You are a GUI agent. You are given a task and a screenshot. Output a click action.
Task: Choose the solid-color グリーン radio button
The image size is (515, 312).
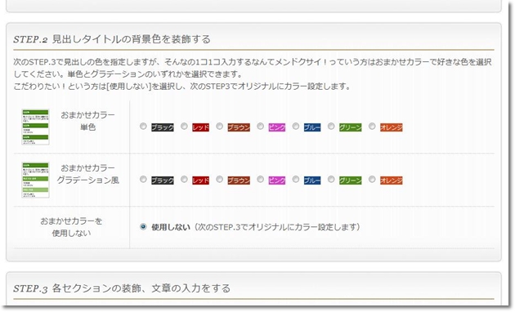click(x=331, y=127)
